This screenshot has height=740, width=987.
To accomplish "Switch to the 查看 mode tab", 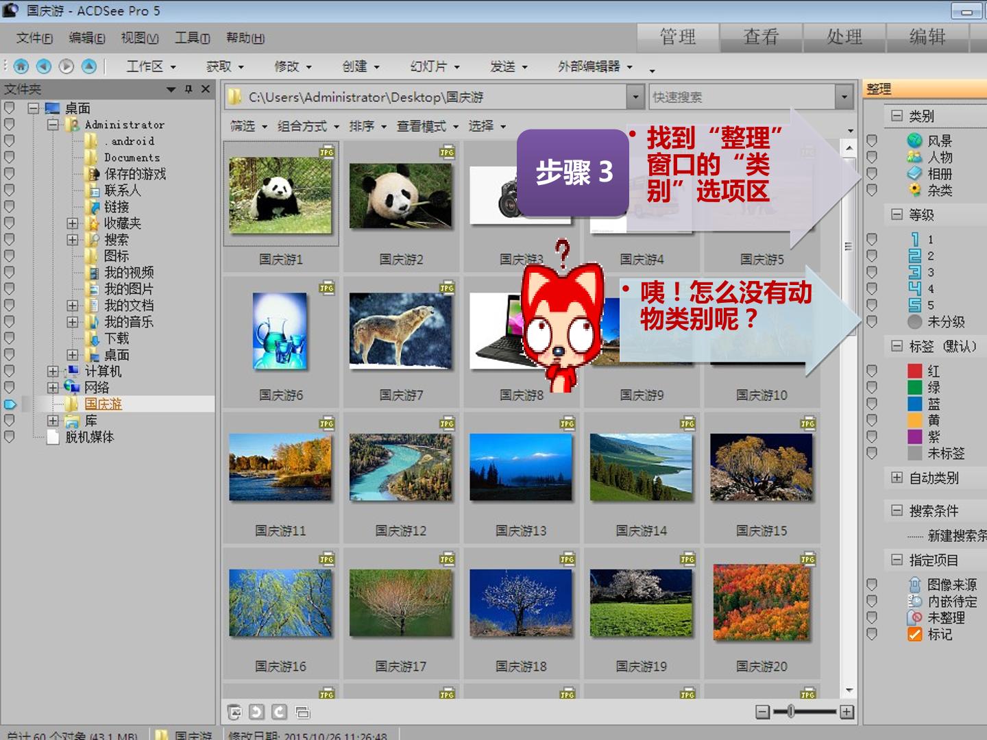I will click(761, 37).
